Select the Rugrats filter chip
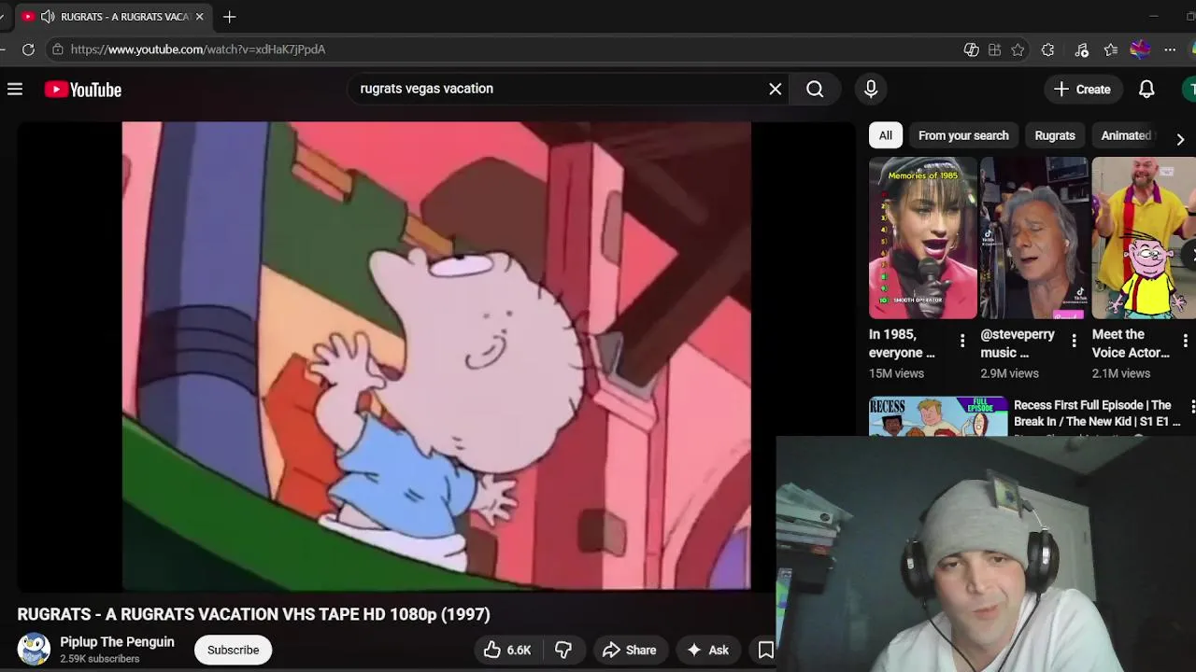 click(x=1055, y=135)
